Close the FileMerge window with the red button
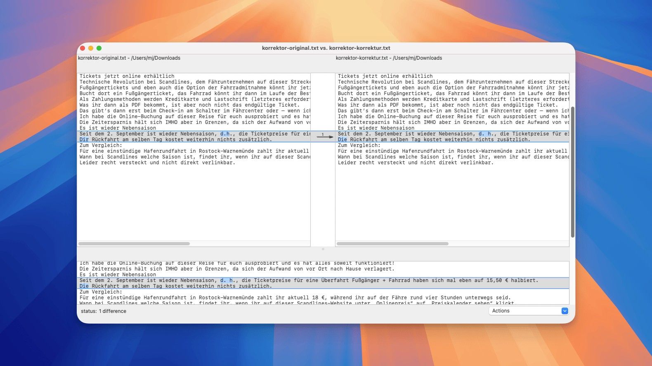 click(83, 48)
